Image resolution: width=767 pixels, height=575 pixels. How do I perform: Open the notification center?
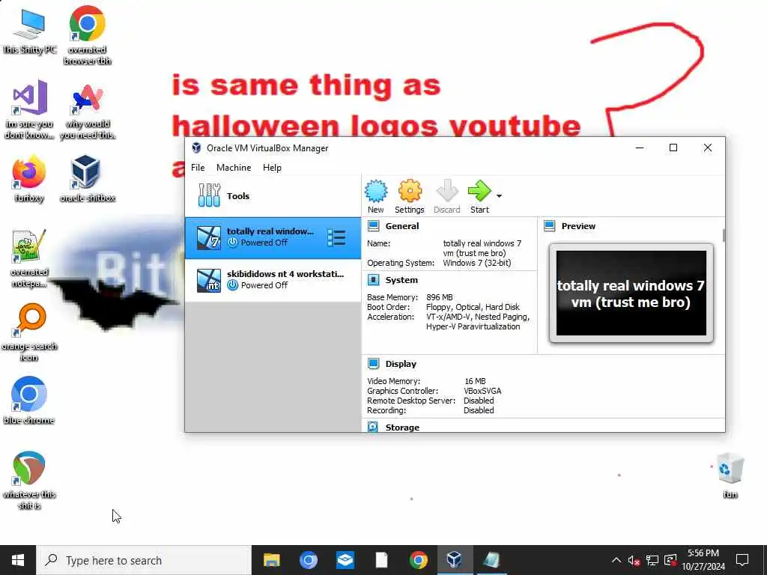[742, 560]
